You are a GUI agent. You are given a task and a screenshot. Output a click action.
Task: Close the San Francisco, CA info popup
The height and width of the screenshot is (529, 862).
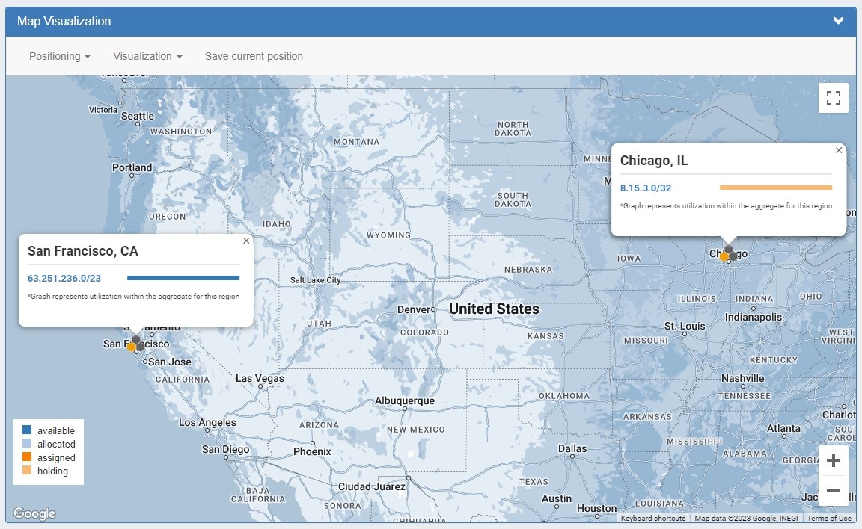(246, 241)
